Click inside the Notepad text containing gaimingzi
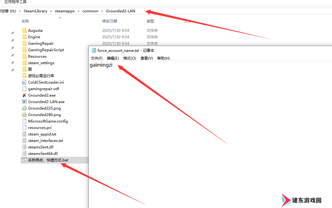 pos(101,65)
